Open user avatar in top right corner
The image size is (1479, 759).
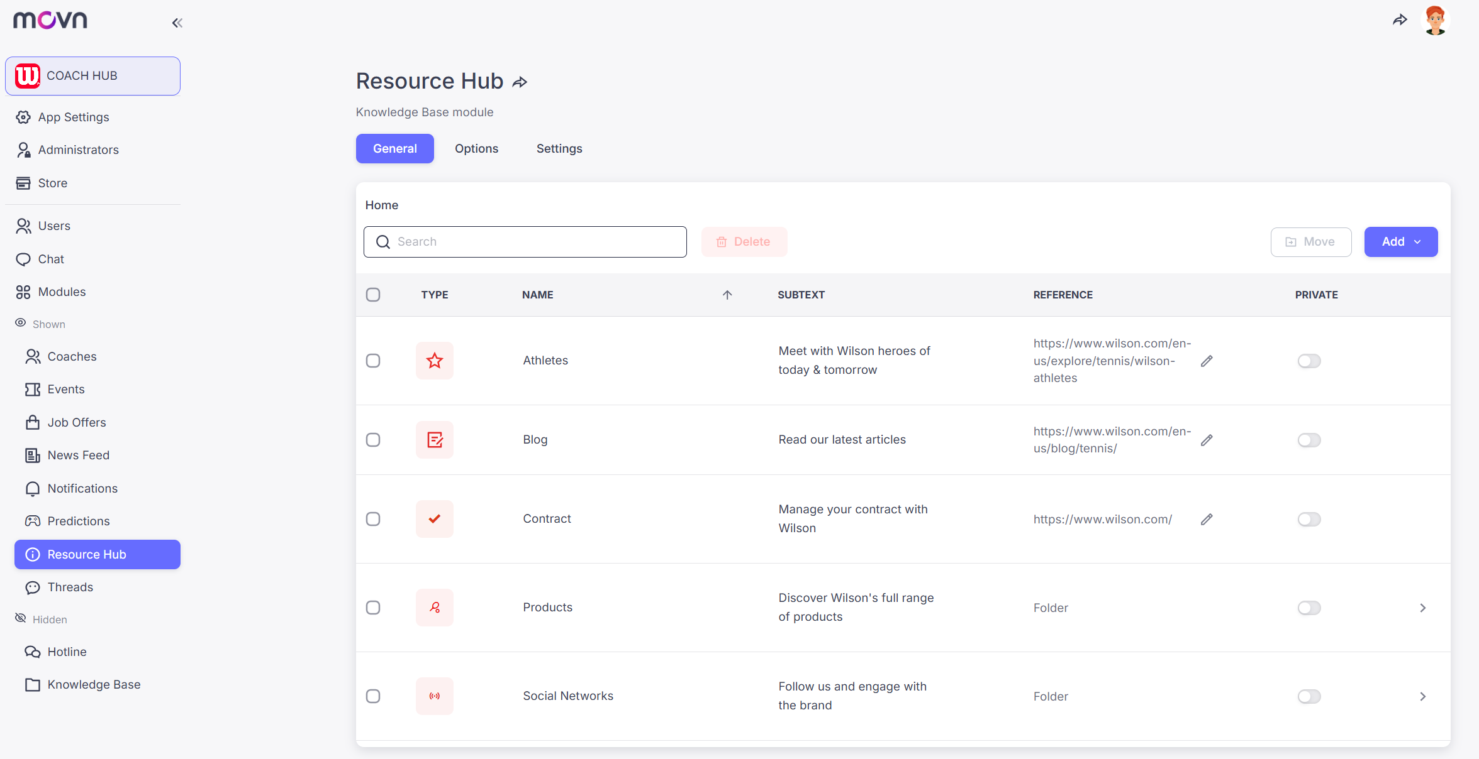click(x=1435, y=21)
